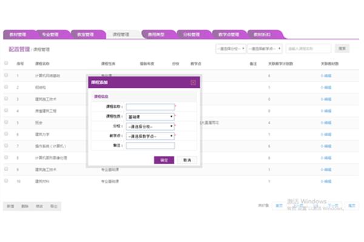Click course name 建筑力学 in row 6
This screenshot has height=242, width=364.
[x=42, y=134]
